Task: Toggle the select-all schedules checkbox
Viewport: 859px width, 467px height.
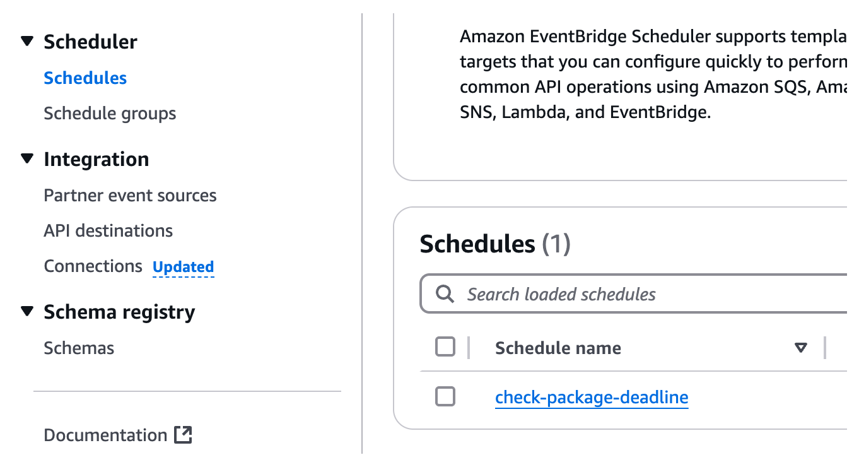Action: (445, 347)
